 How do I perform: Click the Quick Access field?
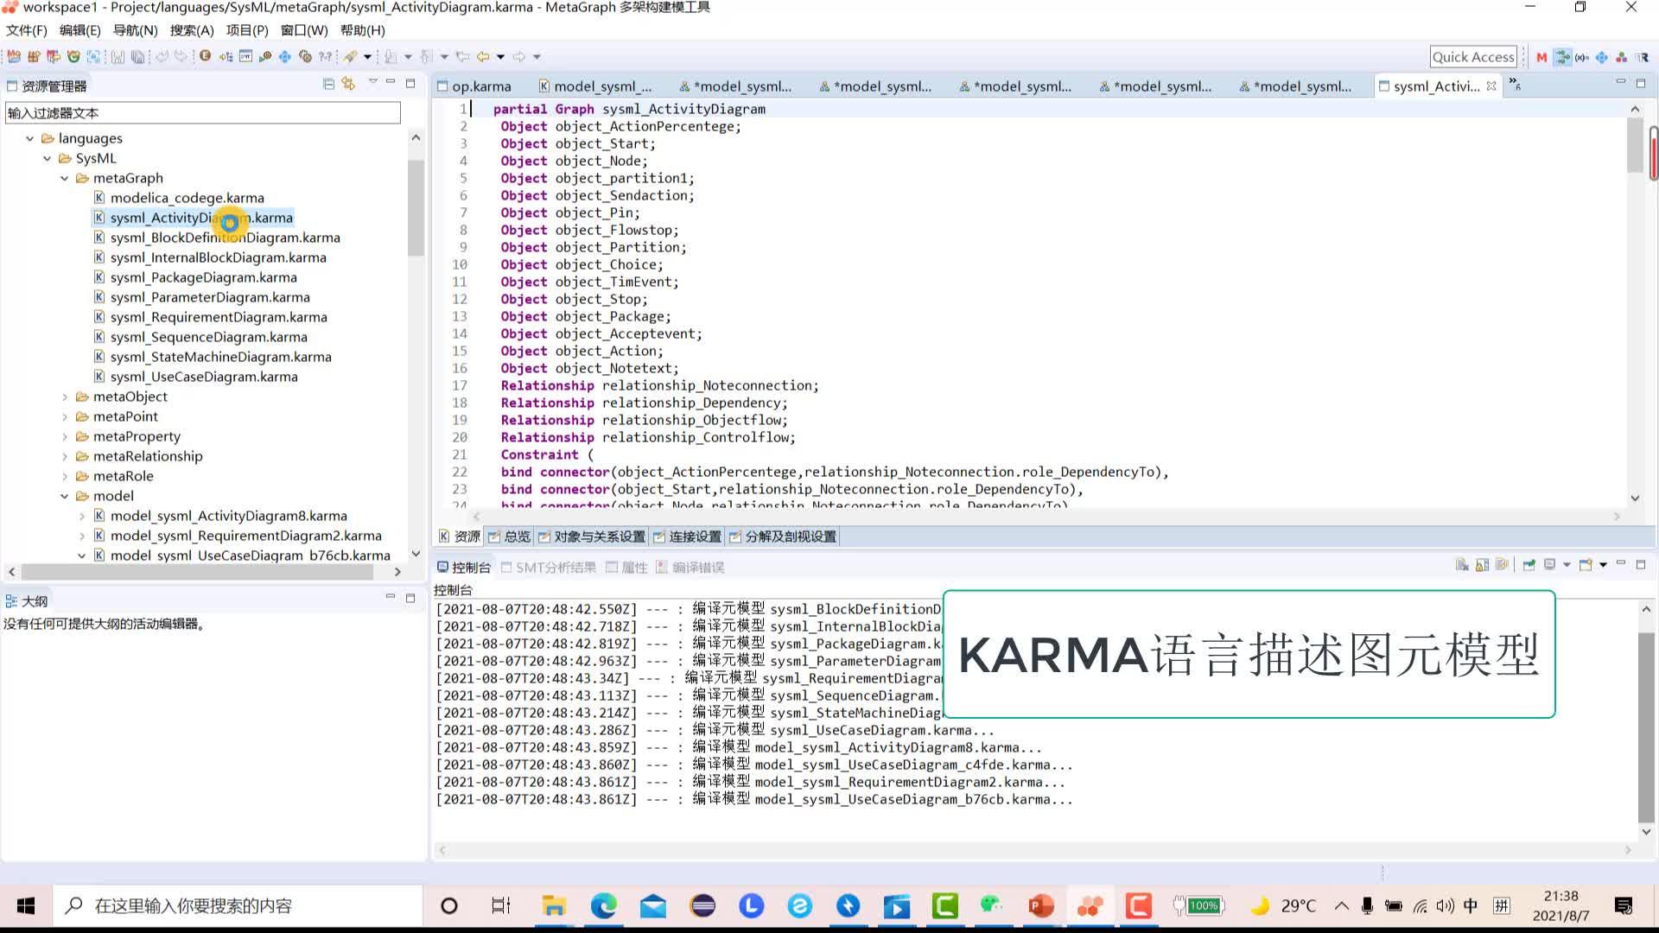coord(1473,57)
